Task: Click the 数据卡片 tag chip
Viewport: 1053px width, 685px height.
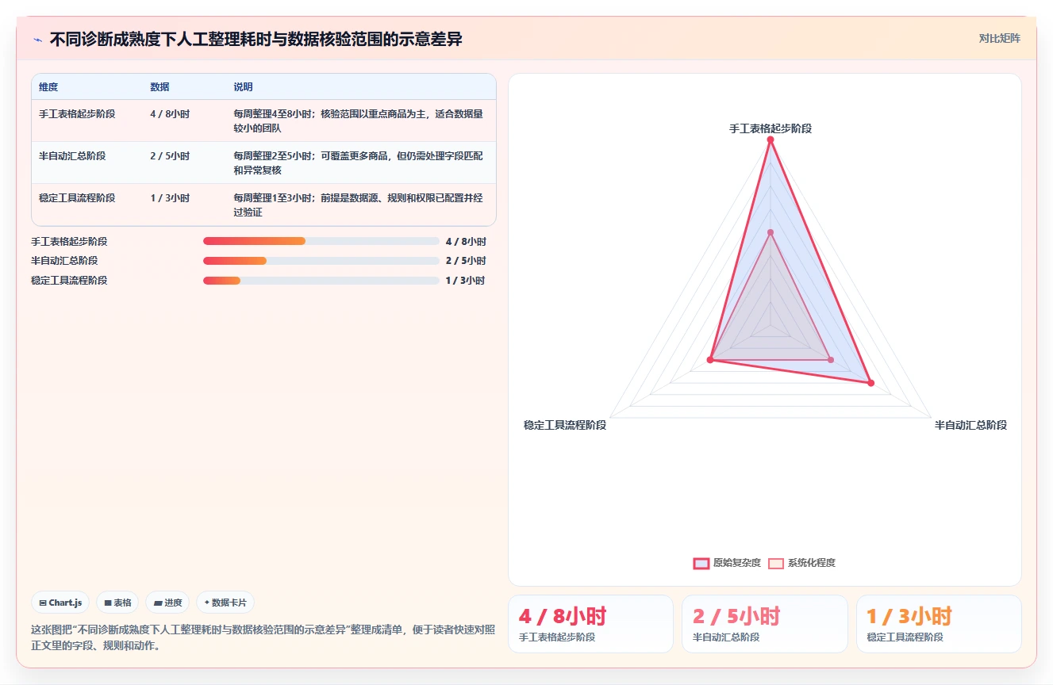Action: [x=225, y=603]
